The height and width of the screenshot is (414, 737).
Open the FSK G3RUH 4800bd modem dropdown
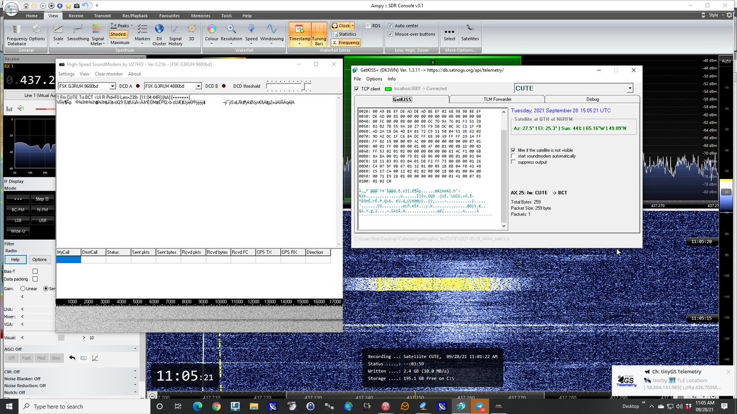click(x=198, y=86)
